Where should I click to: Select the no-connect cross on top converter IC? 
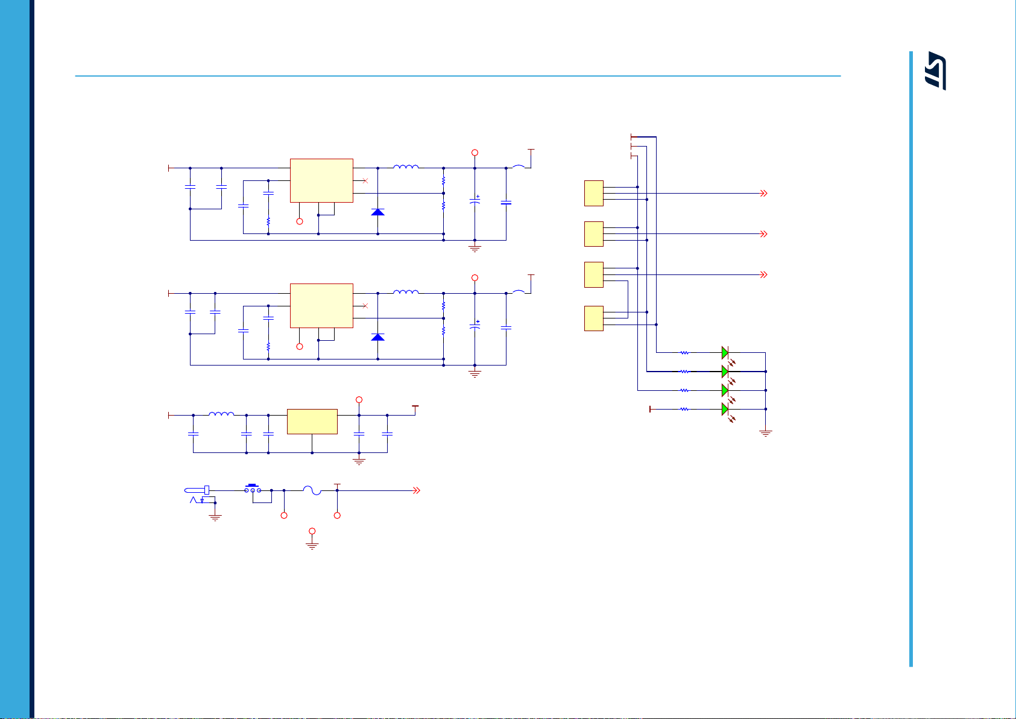coord(365,180)
